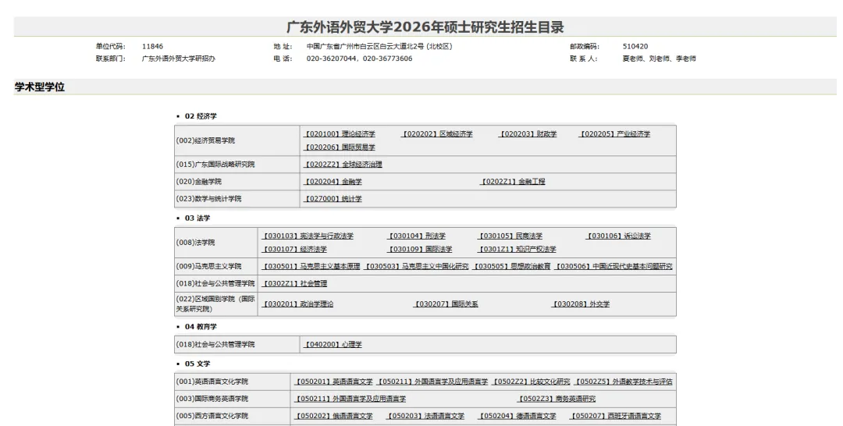Viewport: 843px width, 426px height.
Task: Open the 【020100】理论经济学 program link
Action: (x=339, y=133)
